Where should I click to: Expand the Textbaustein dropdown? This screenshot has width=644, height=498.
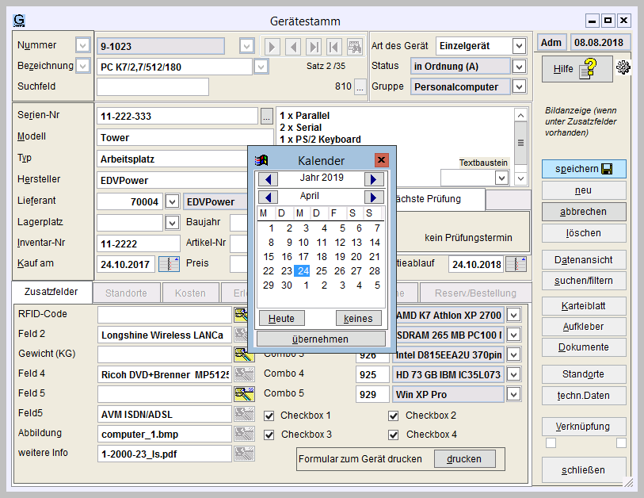point(501,178)
